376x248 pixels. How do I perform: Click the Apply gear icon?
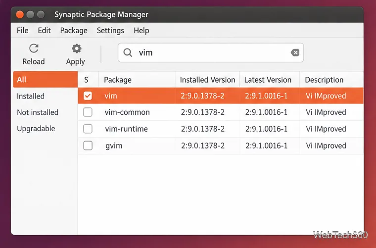(77, 49)
